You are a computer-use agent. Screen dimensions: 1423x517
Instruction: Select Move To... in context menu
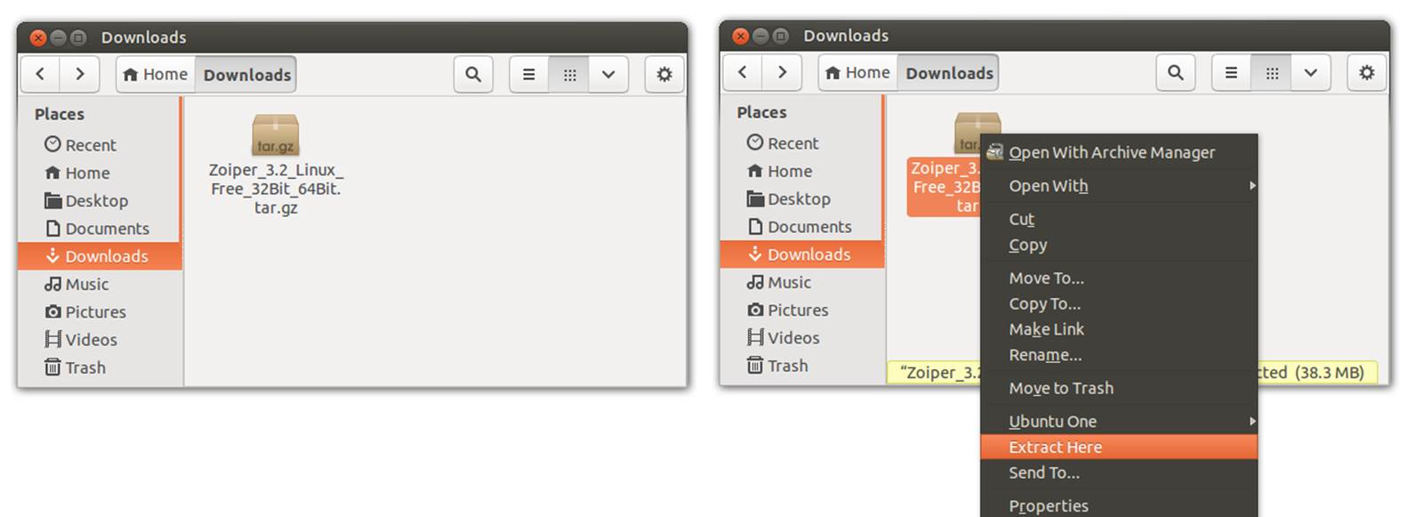1119,279
